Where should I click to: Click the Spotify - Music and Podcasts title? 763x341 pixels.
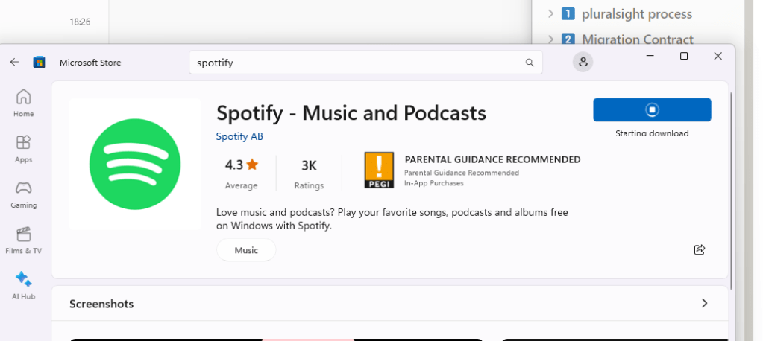pyautogui.click(x=351, y=112)
